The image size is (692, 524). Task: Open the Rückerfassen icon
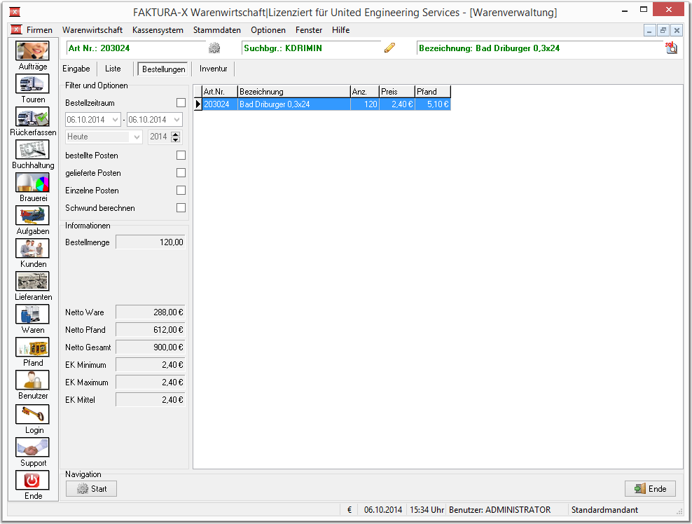point(32,116)
